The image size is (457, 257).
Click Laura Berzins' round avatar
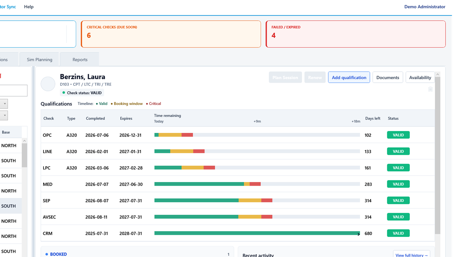coord(48,84)
